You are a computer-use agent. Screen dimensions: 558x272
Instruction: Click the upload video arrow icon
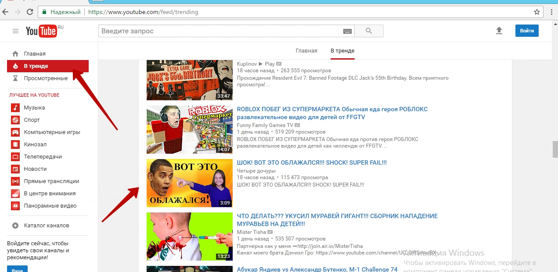tap(499, 31)
